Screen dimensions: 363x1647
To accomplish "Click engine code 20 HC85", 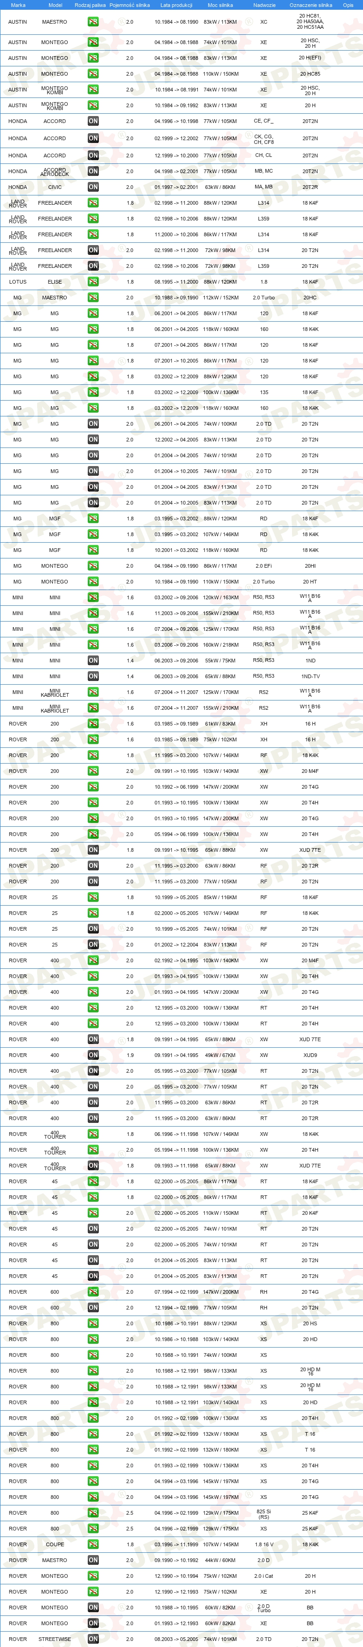I will tap(310, 74).
